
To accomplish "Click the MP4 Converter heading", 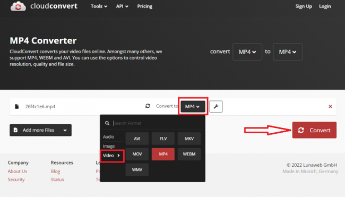I will tap(43, 40).
